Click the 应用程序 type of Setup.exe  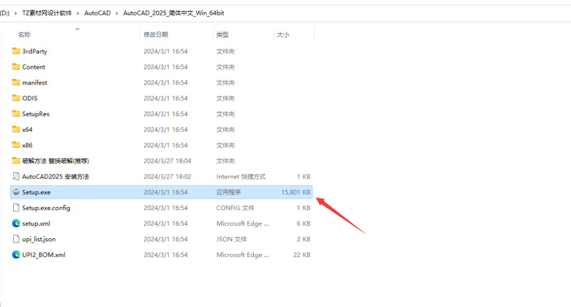click(x=229, y=192)
